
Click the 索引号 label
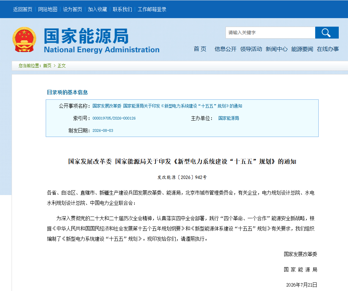pyautogui.click(x=81, y=118)
